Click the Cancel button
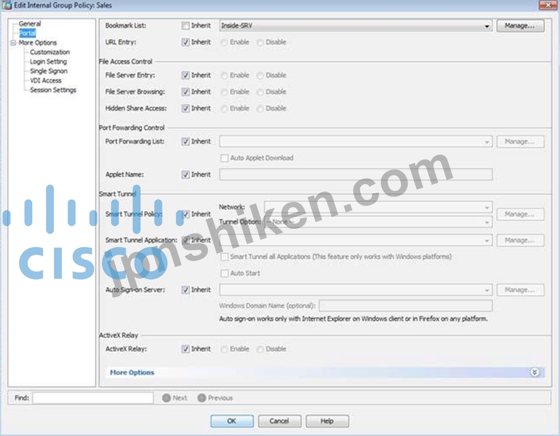The image size is (560, 436). tap(279, 421)
